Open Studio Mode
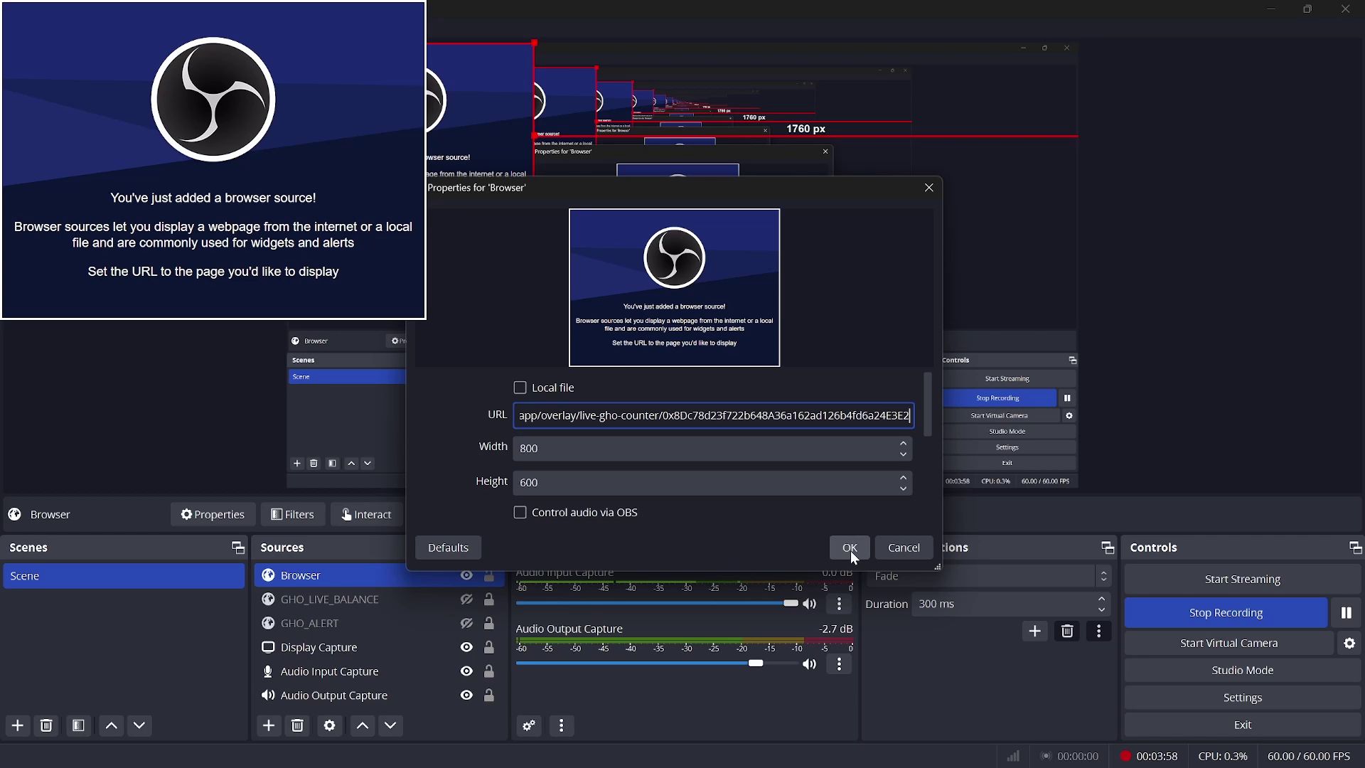The width and height of the screenshot is (1365, 768). (1242, 671)
